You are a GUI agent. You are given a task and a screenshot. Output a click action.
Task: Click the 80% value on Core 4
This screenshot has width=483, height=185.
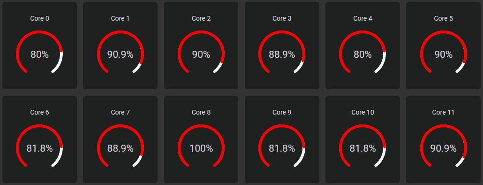[x=362, y=54]
